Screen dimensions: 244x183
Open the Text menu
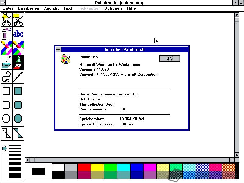68,9
